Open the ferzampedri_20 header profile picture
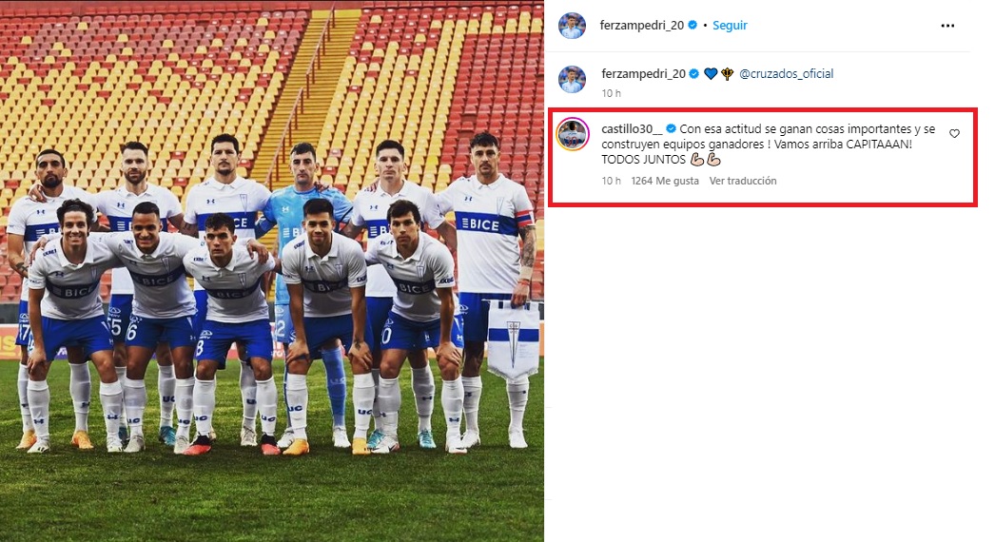 coord(572,26)
